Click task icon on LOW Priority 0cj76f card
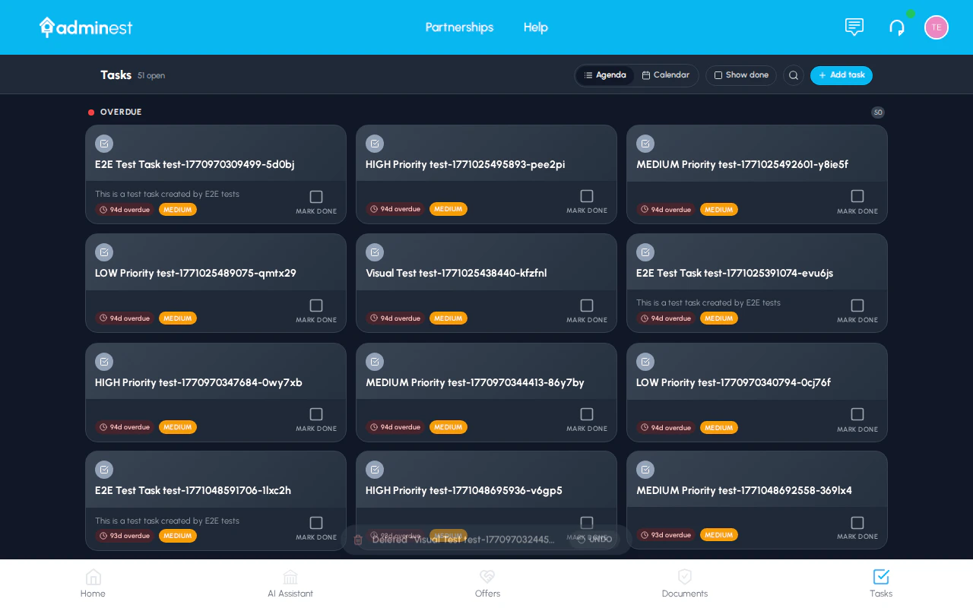The width and height of the screenshot is (973, 608). [645, 362]
